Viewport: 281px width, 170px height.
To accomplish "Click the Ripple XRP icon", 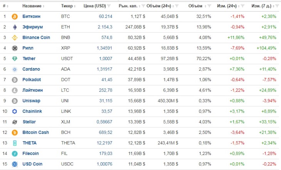I will [15, 48].
